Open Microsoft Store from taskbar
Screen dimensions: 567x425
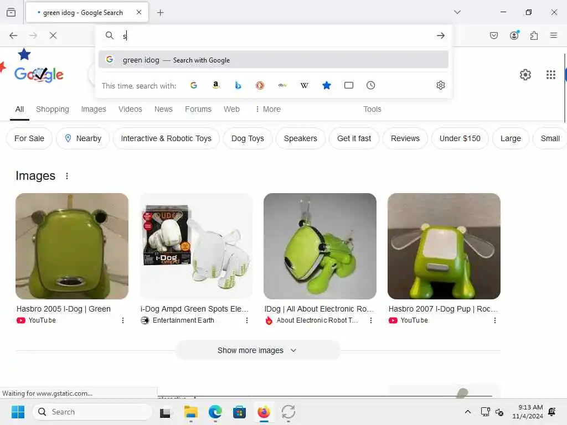[x=239, y=412]
